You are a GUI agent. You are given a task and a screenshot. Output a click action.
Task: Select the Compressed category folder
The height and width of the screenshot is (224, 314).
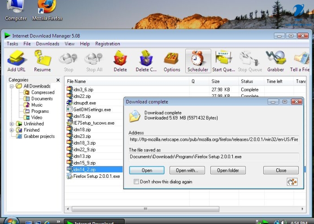43,92
